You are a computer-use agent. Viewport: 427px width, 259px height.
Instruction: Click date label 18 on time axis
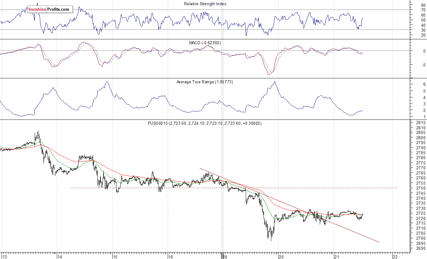click(226, 257)
